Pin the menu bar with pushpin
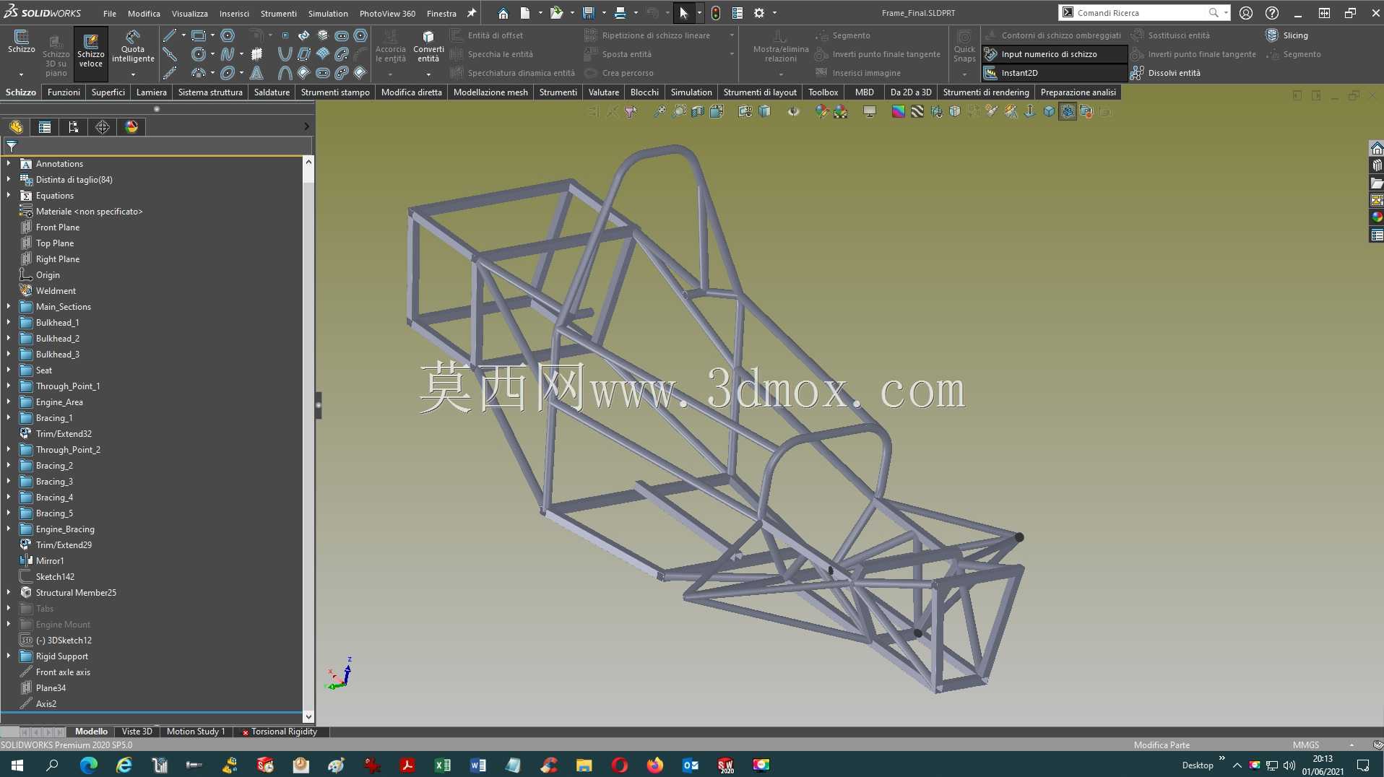The height and width of the screenshot is (777, 1384). point(472,13)
